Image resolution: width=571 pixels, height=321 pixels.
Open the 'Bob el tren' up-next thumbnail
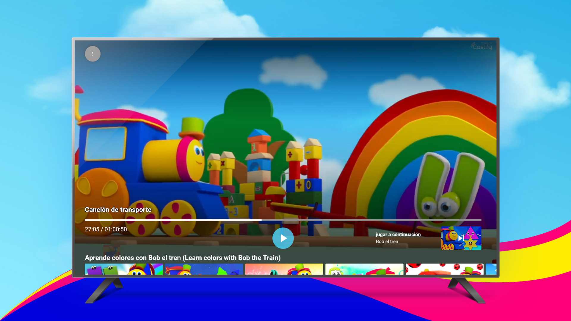point(461,238)
